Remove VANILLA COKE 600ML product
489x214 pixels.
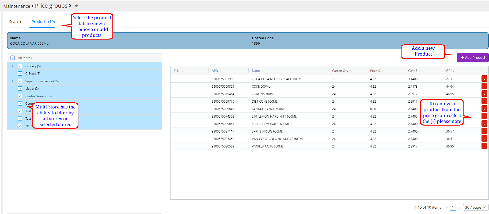(x=484, y=146)
